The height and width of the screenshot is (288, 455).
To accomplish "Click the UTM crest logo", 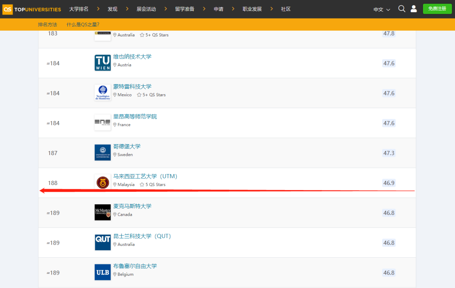I will point(103,182).
